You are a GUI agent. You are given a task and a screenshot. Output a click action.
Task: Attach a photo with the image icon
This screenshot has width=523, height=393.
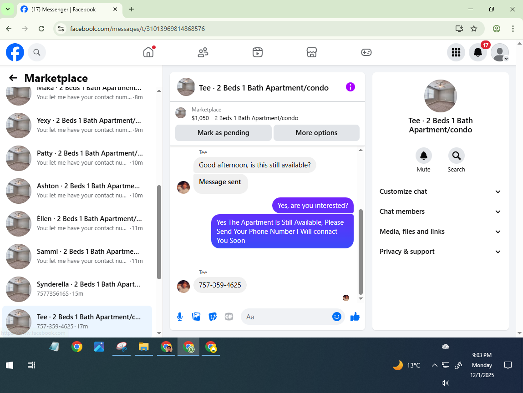[x=196, y=317]
